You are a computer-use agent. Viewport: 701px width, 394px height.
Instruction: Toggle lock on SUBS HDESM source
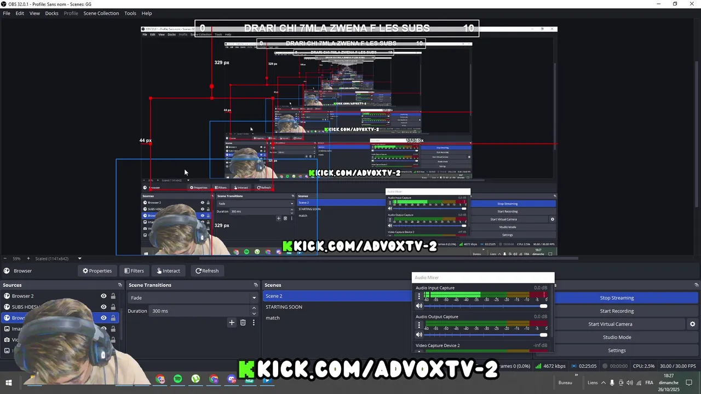113,307
